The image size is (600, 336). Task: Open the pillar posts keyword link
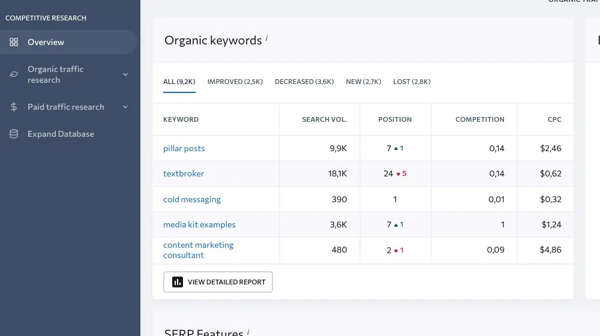184,148
